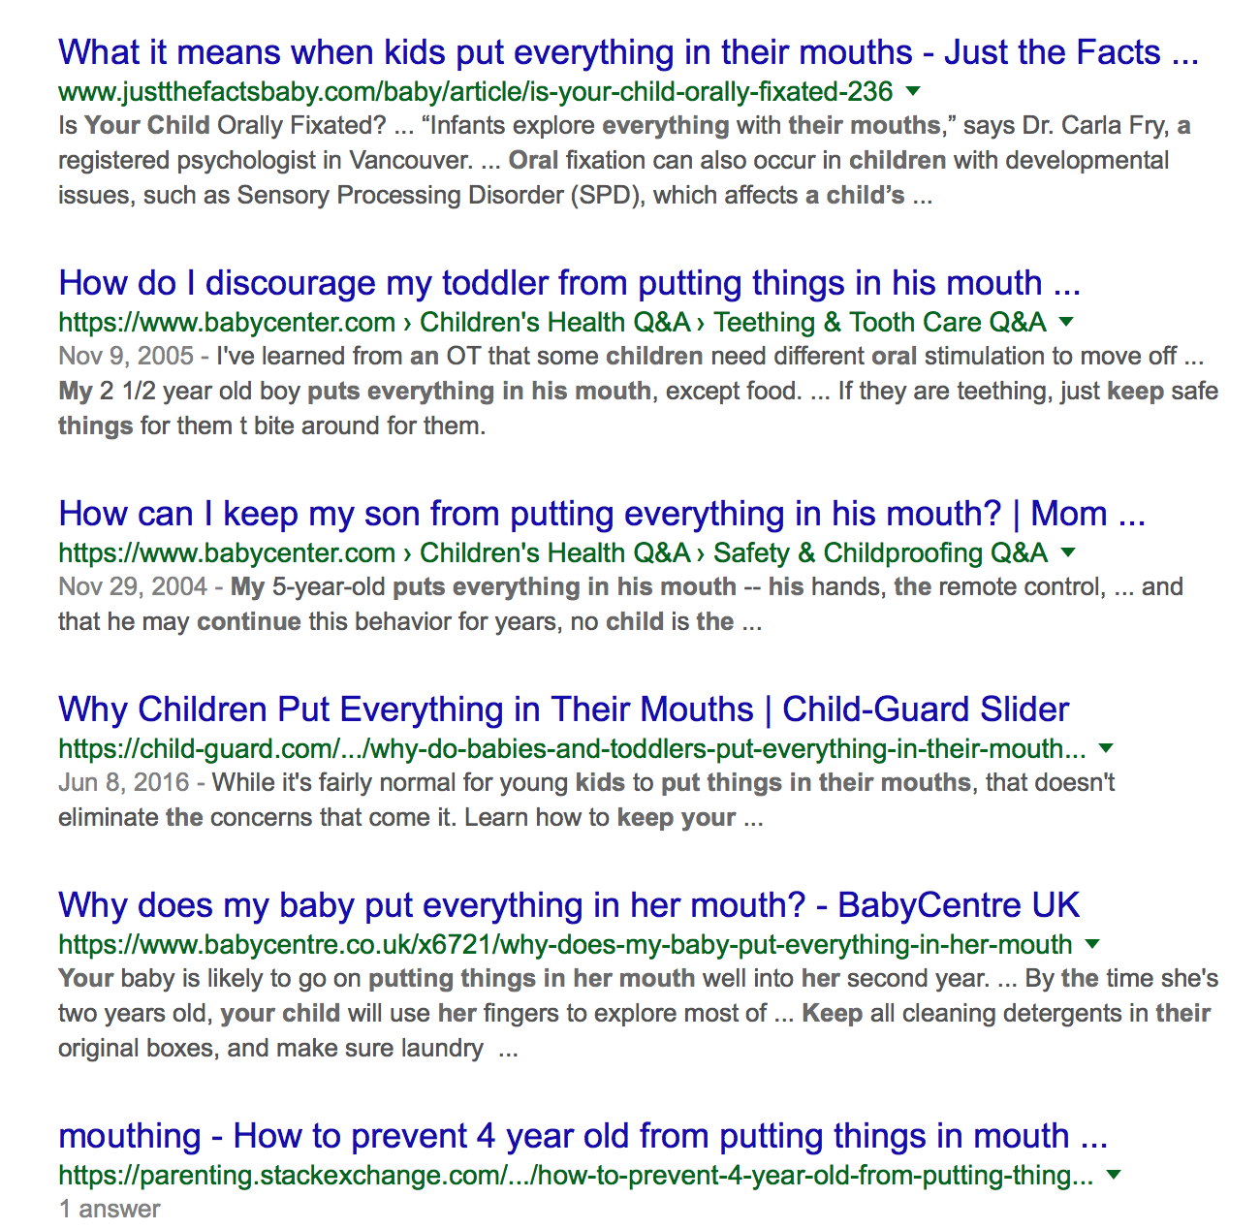The width and height of the screenshot is (1260, 1229).
Task: Expand the arrow after Safety & Childproofing Q&A
Action: click(1068, 552)
